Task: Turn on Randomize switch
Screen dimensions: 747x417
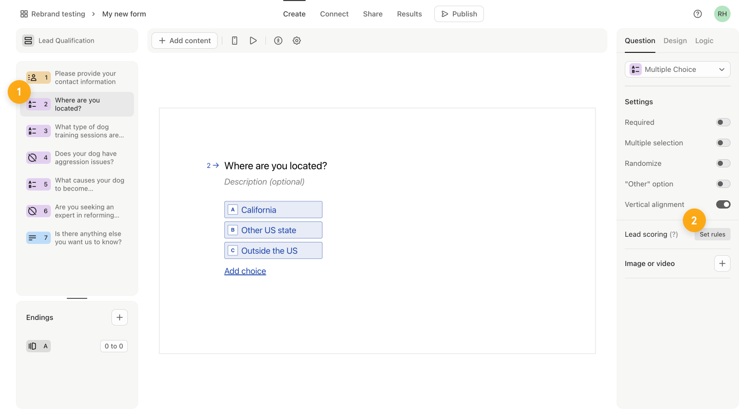Action: coord(723,163)
